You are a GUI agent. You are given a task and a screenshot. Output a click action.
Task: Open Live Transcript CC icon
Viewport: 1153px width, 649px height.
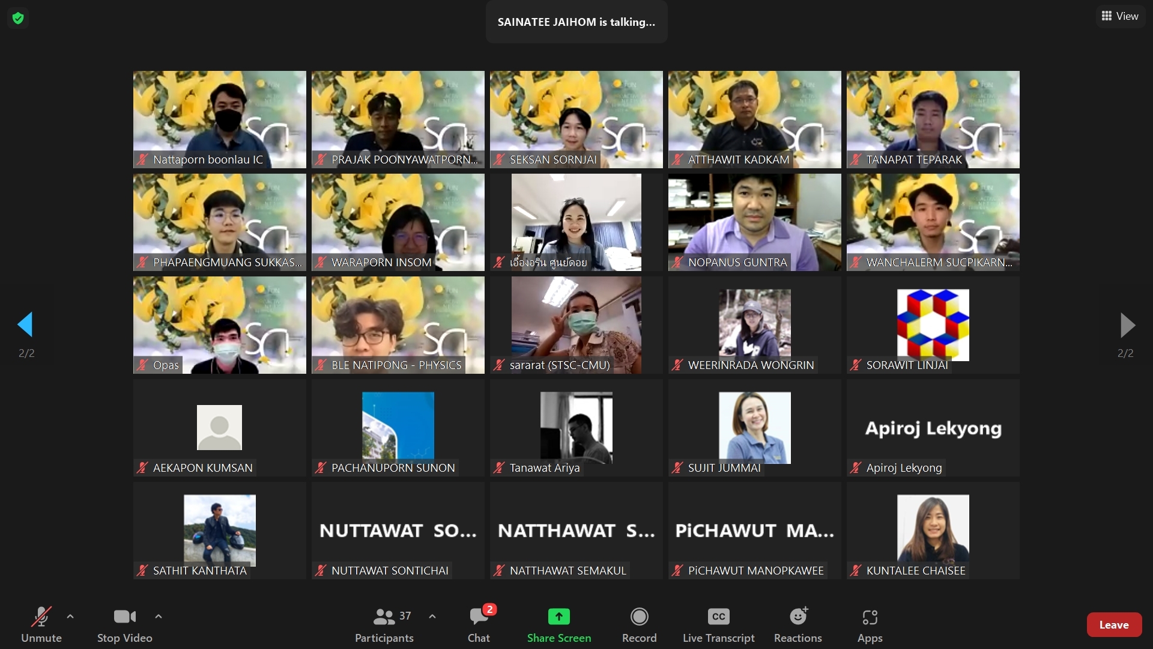(718, 617)
